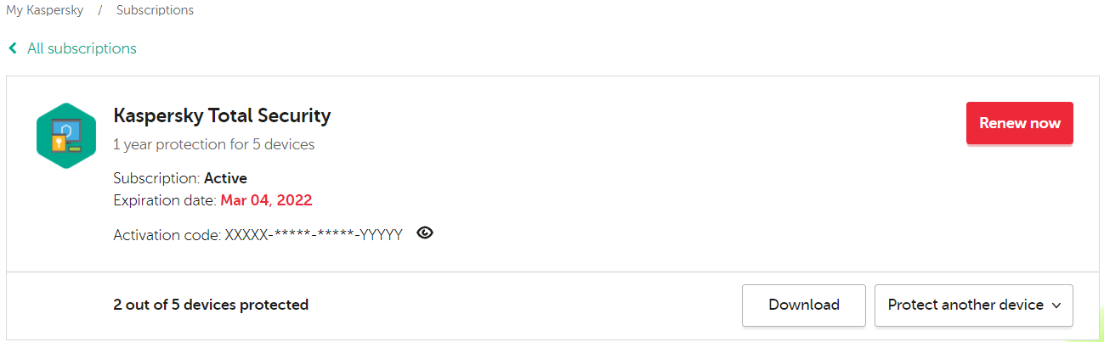Click the Activation code: label
1104x342 pixels.
pos(167,235)
